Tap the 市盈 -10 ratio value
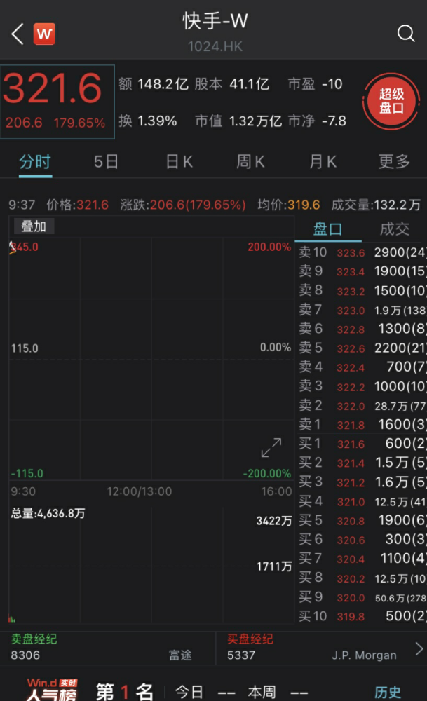427x701 pixels. pyautogui.click(x=316, y=84)
